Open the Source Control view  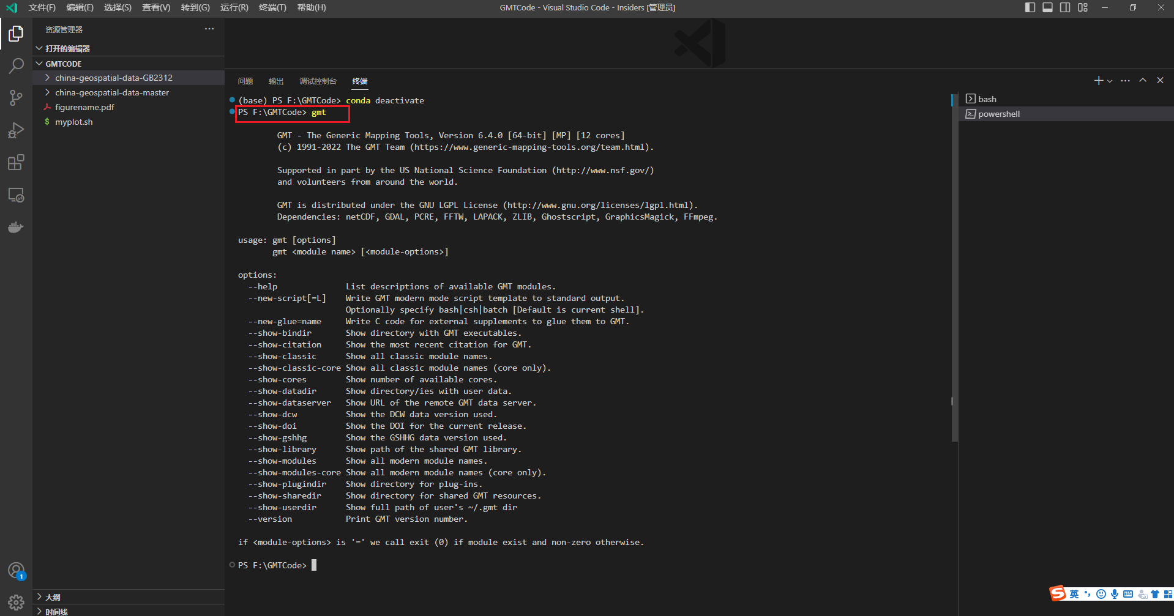tap(16, 98)
